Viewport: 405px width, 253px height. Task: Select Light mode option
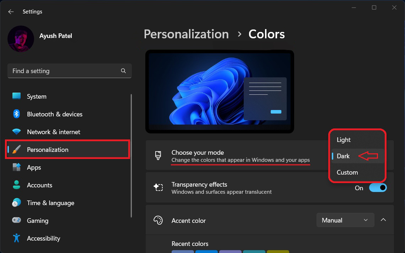click(357, 140)
